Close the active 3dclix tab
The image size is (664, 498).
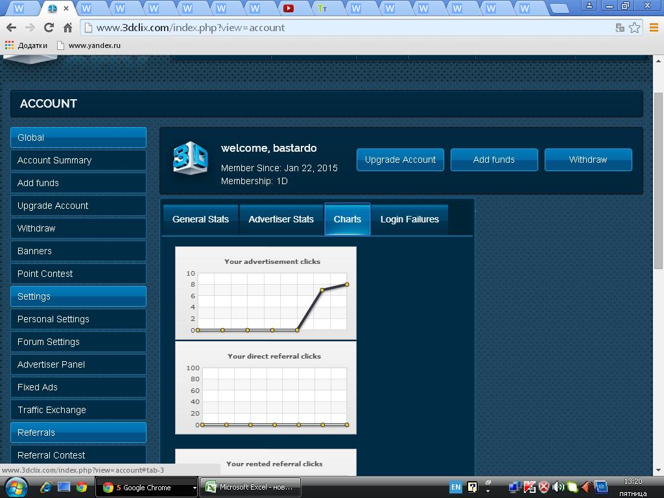tap(65, 8)
